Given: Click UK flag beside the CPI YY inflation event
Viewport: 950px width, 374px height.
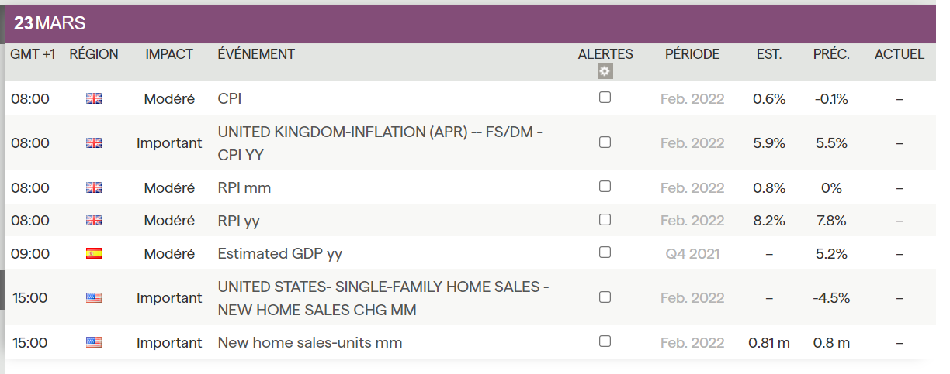Looking at the screenshot, I should 94,143.
